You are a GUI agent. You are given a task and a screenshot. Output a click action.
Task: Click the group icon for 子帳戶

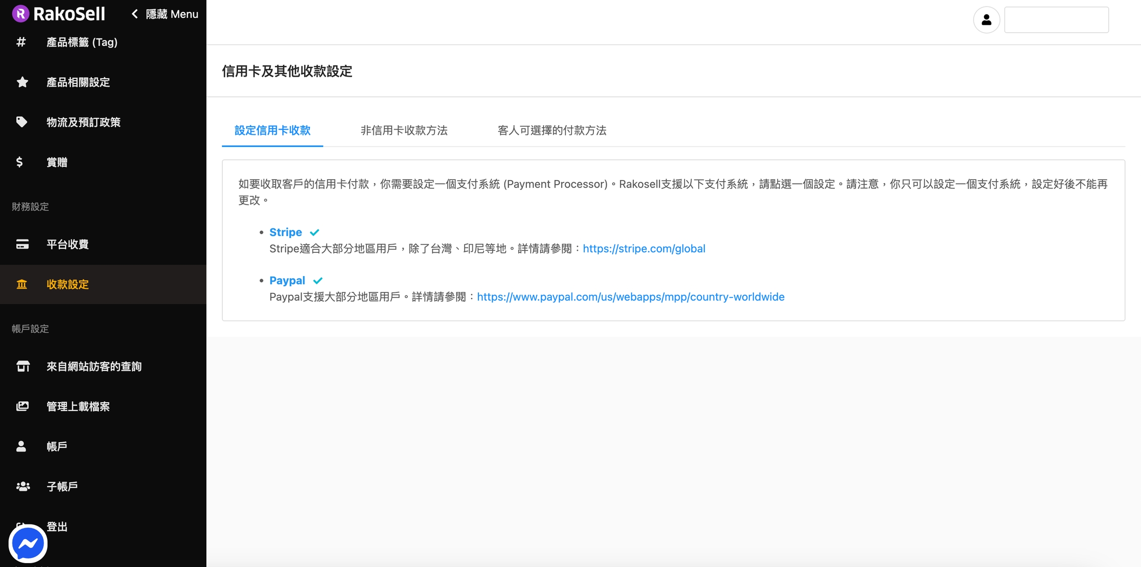click(x=23, y=486)
